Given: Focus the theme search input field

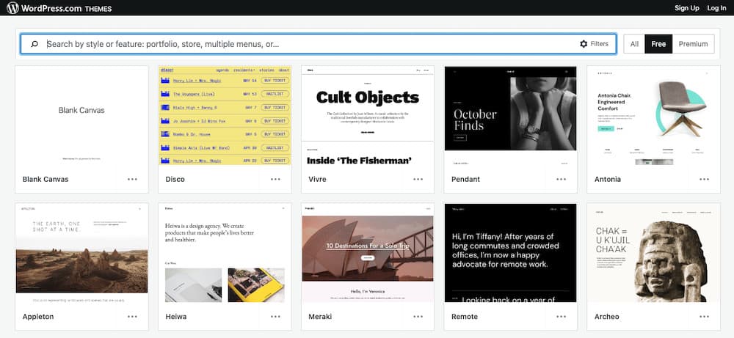Looking at the screenshot, I should [319, 44].
